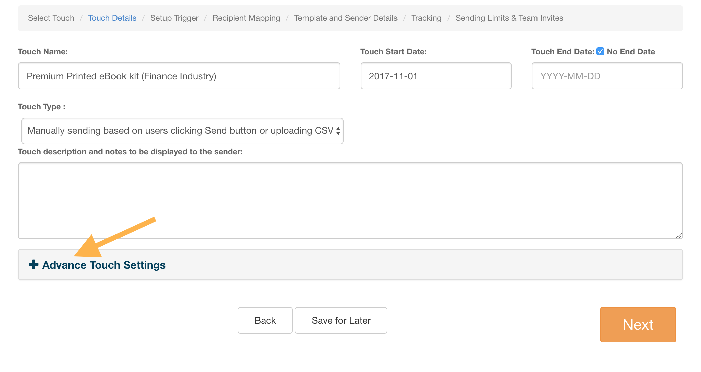Click the Touch Type dropdown arrows
The width and height of the screenshot is (701, 372).
338,131
